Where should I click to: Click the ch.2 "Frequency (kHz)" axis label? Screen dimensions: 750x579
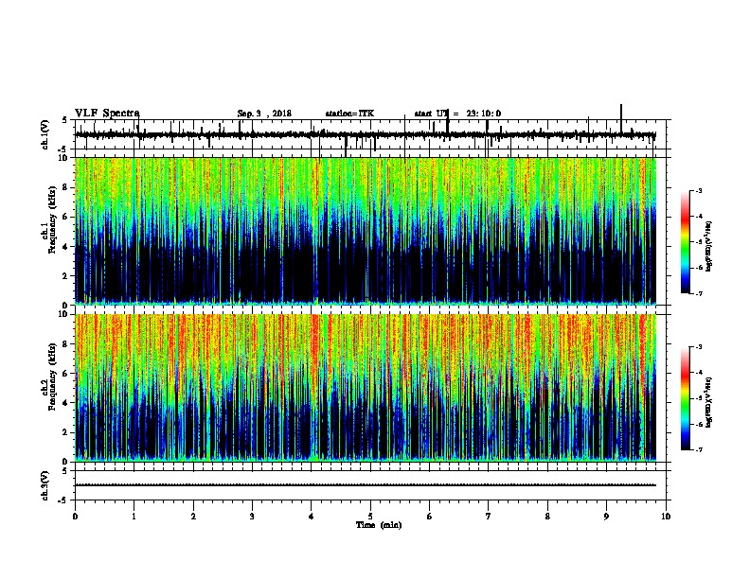pyautogui.click(x=52, y=377)
